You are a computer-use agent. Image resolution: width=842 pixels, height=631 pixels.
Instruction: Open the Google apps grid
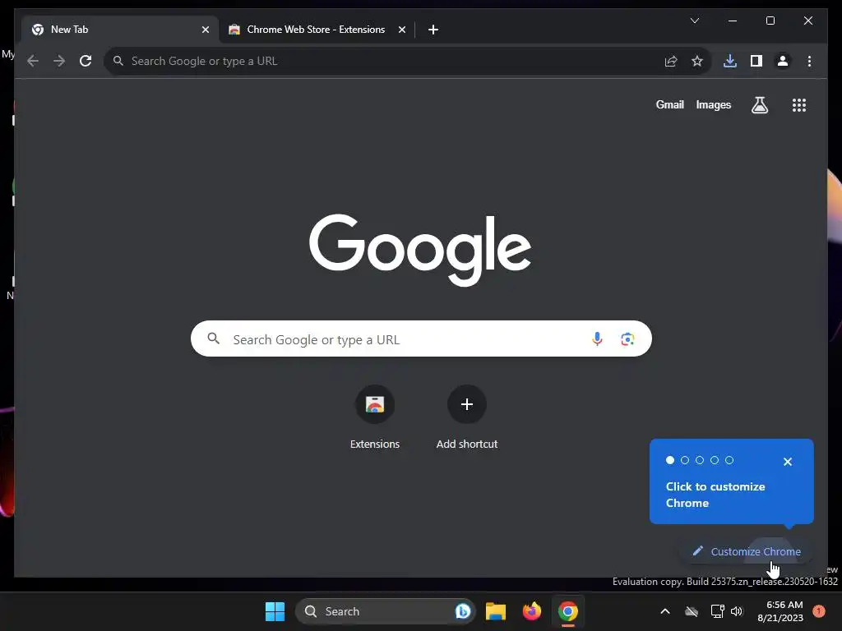pyautogui.click(x=799, y=105)
